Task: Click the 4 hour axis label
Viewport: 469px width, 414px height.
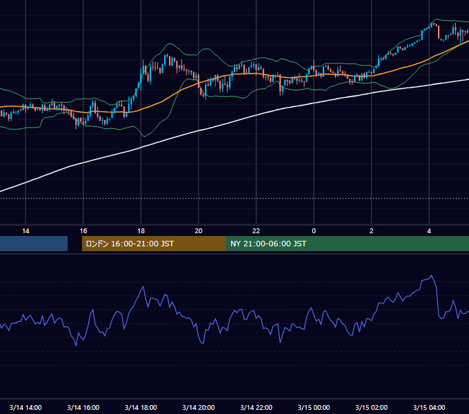Action: 429,231
